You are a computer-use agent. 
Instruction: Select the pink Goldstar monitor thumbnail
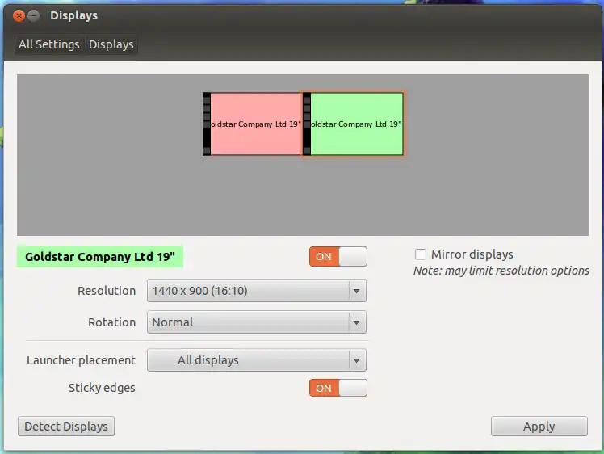(253, 124)
